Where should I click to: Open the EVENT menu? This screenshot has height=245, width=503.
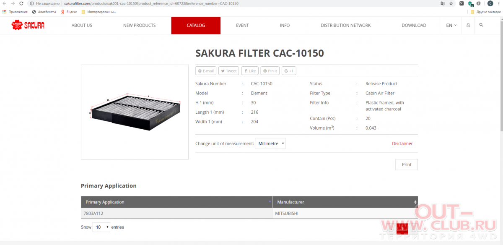pyautogui.click(x=242, y=25)
